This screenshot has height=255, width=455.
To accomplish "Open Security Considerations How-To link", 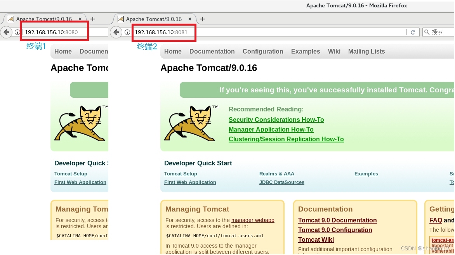I will point(276,120).
